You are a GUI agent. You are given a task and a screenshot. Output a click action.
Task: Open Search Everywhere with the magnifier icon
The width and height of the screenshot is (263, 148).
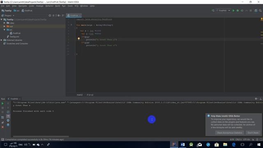click(x=260, y=11)
